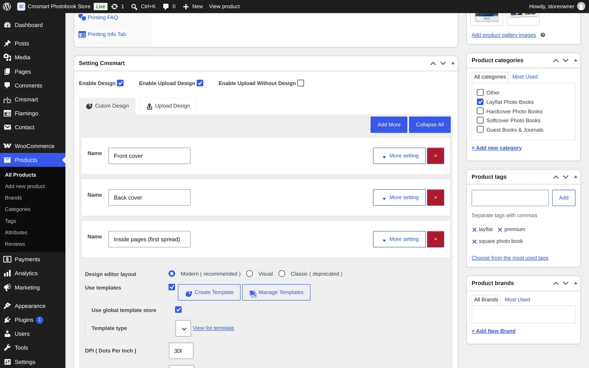Click the Create Template button
This screenshot has height=368, width=589.
coord(209,293)
